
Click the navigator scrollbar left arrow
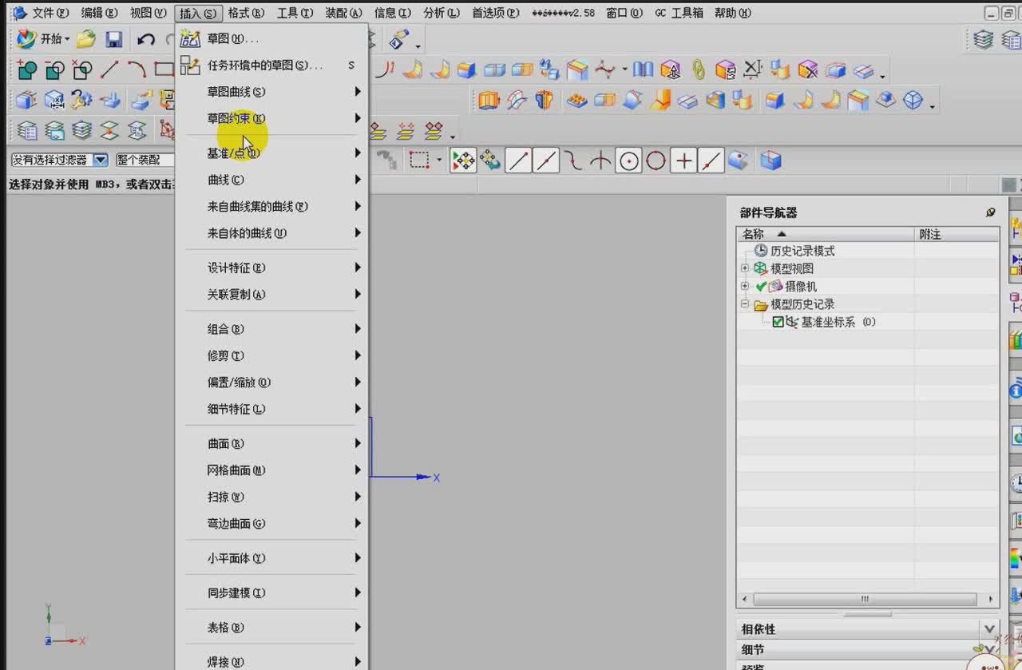[745, 599]
